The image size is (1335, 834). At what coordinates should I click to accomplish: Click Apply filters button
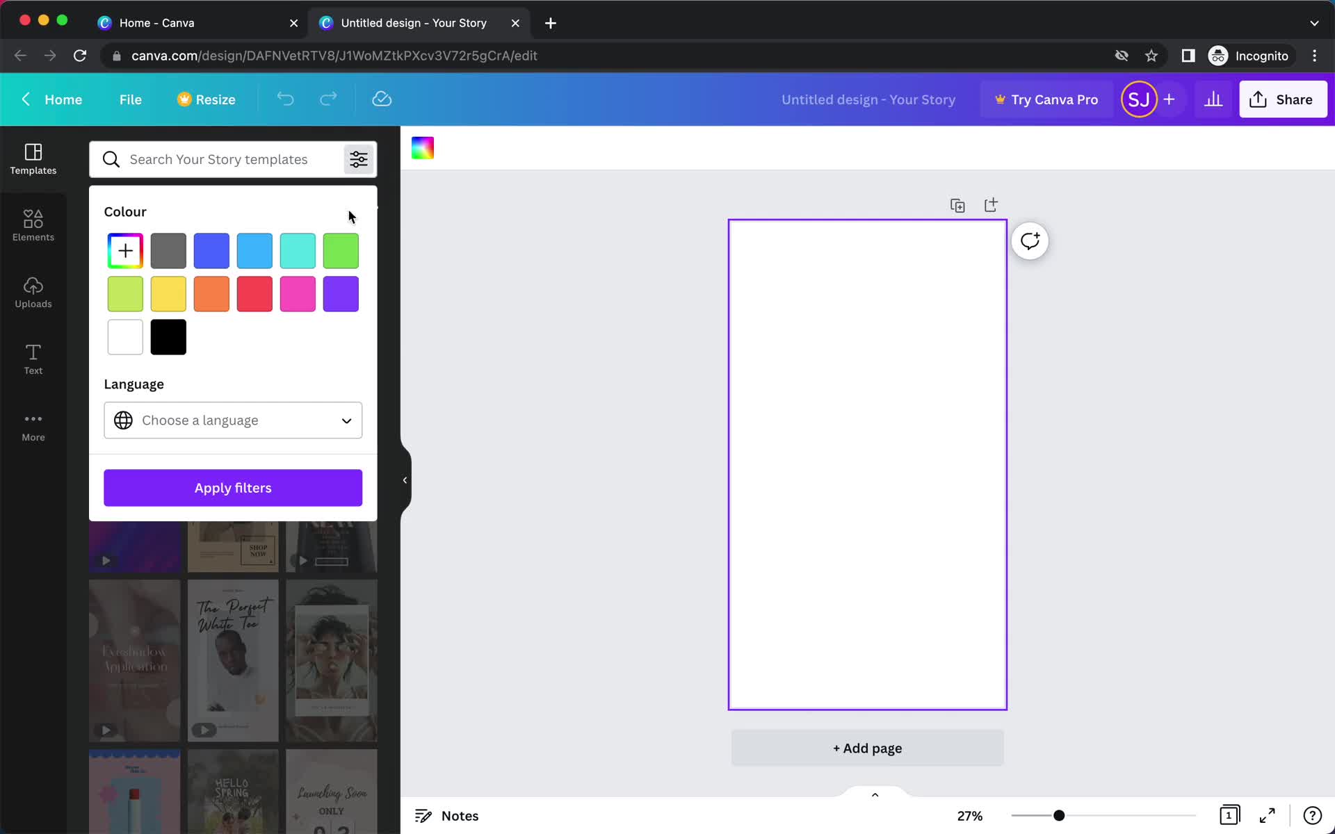click(233, 487)
